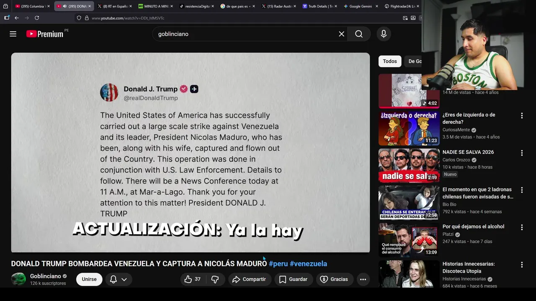Share the video using the Compartir button
The height and width of the screenshot is (301, 536).
(x=250, y=279)
